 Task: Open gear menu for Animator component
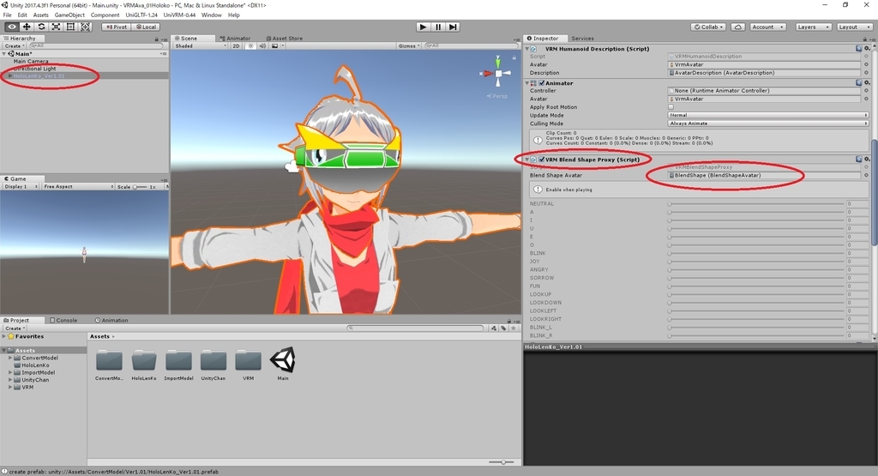coord(868,83)
